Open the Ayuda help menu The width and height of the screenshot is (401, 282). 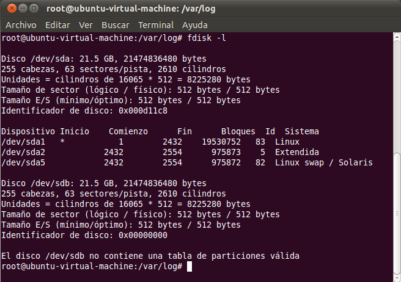pyautogui.click(x=195, y=25)
